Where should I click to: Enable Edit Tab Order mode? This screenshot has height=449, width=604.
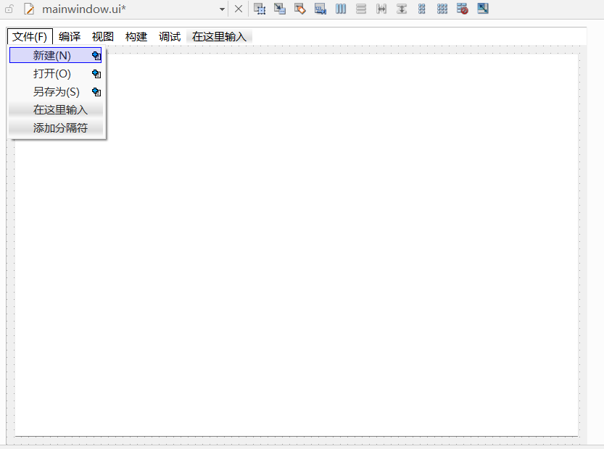[320, 9]
